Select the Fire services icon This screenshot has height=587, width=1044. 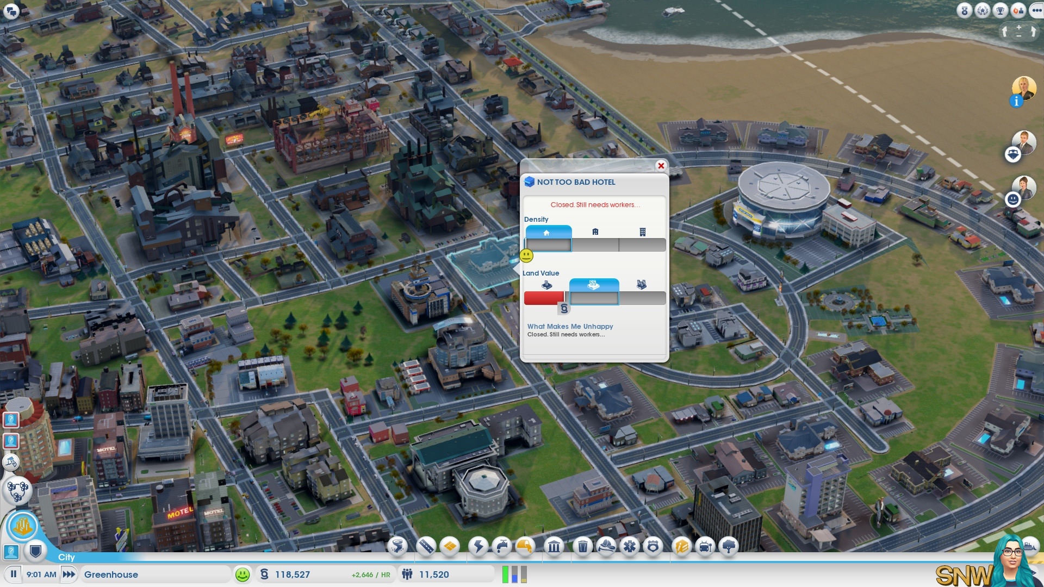click(x=606, y=546)
